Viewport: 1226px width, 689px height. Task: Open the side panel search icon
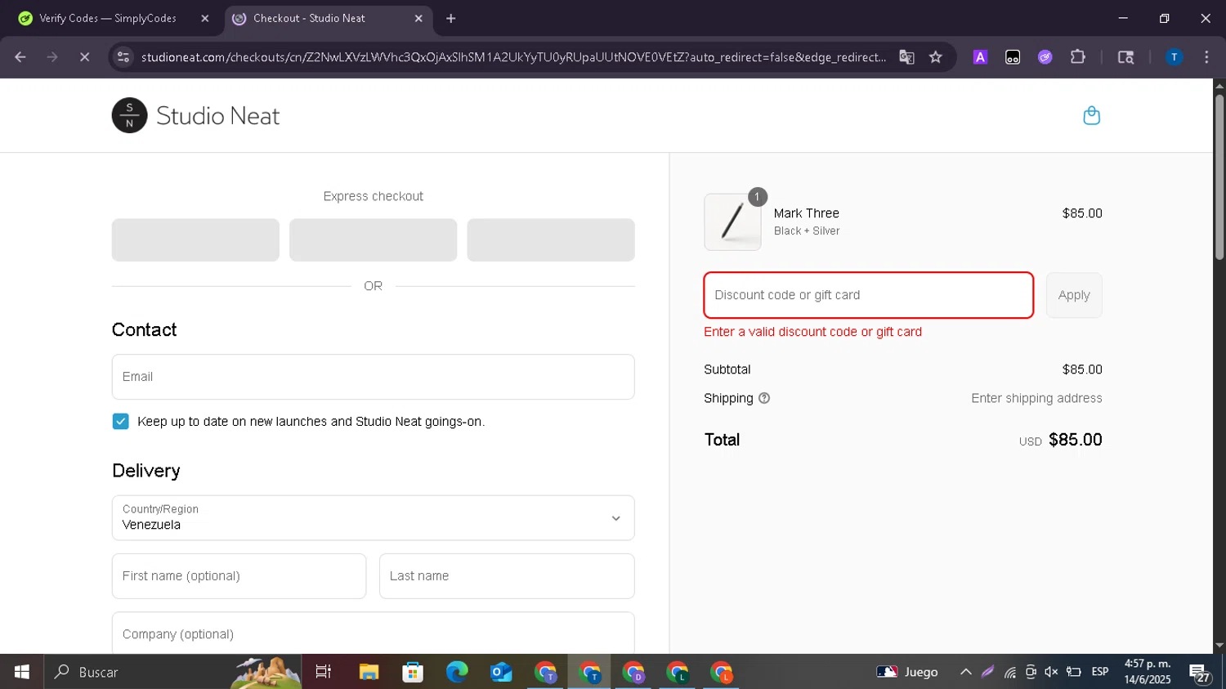1125,57
